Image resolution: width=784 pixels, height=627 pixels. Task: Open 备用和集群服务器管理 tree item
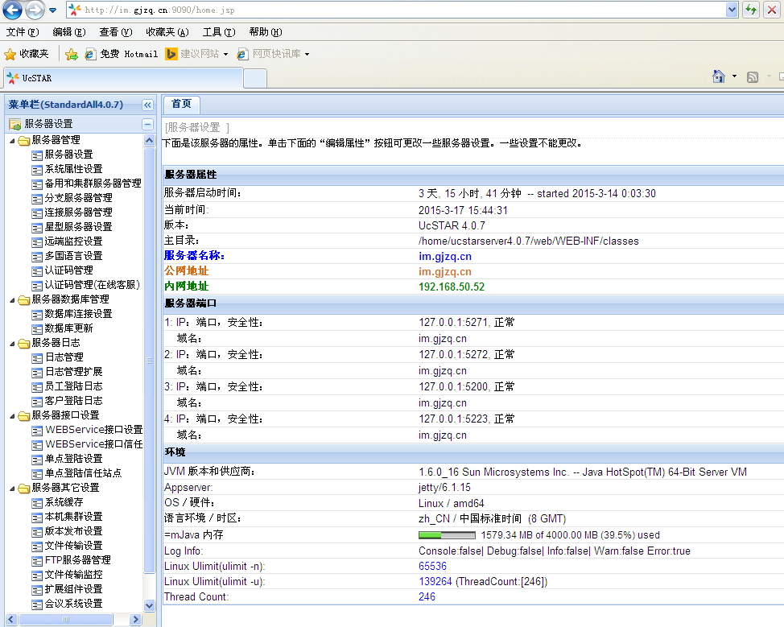click(x=93, y=184)
